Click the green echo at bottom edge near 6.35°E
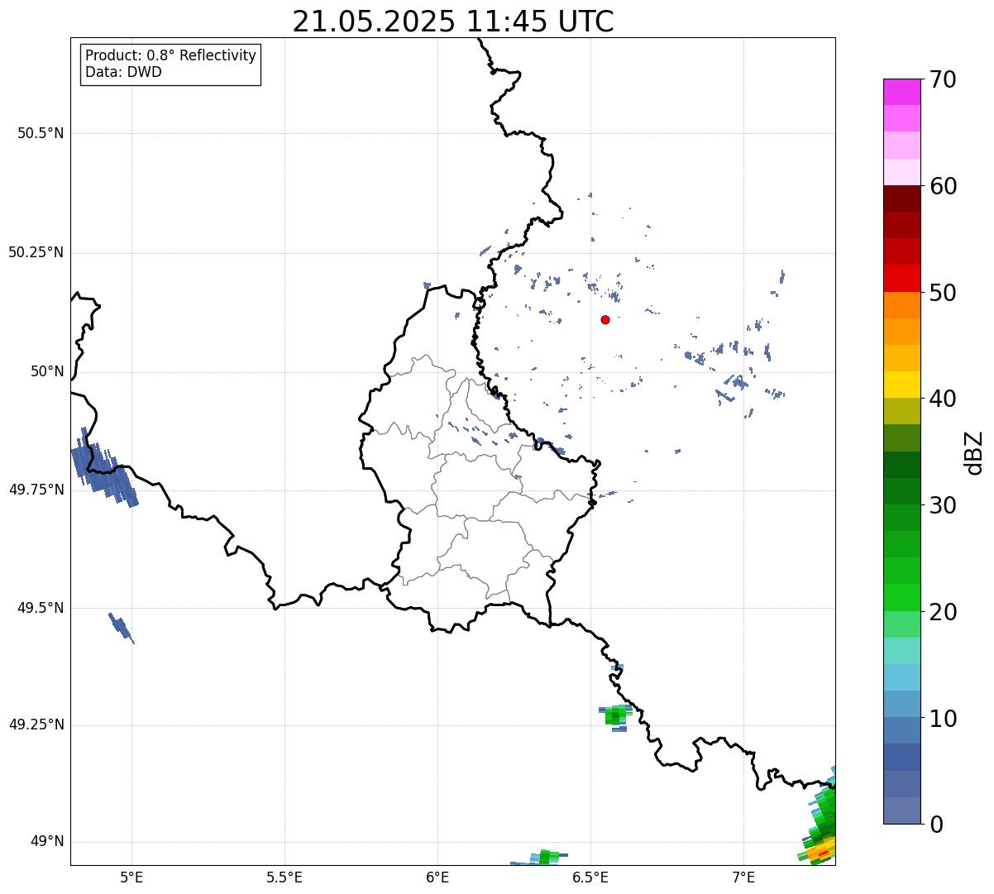 (544, 857)
